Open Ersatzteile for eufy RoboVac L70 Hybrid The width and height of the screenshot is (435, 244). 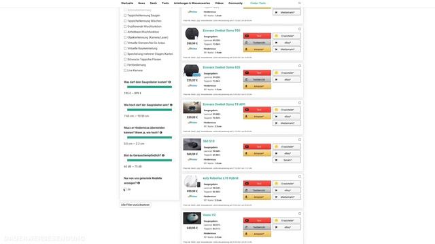pos(287,184)
